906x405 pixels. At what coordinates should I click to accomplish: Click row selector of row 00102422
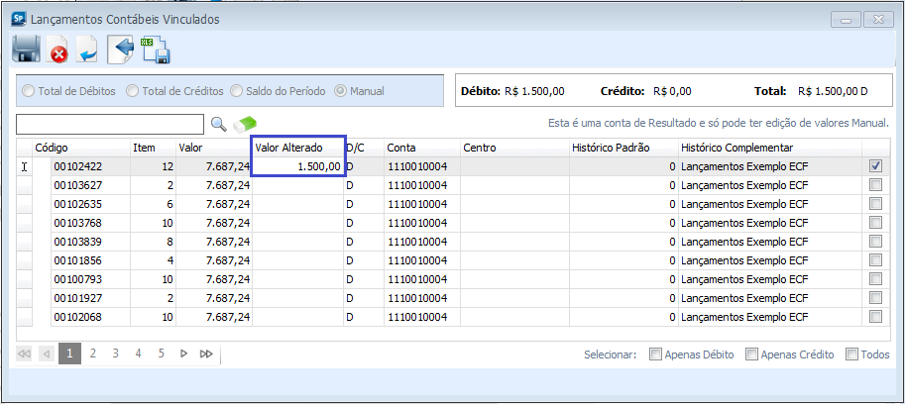click(24, 166)
